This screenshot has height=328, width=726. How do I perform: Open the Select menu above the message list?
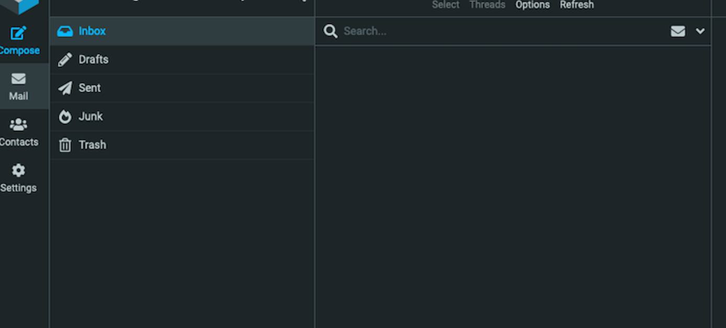[445, 5]
